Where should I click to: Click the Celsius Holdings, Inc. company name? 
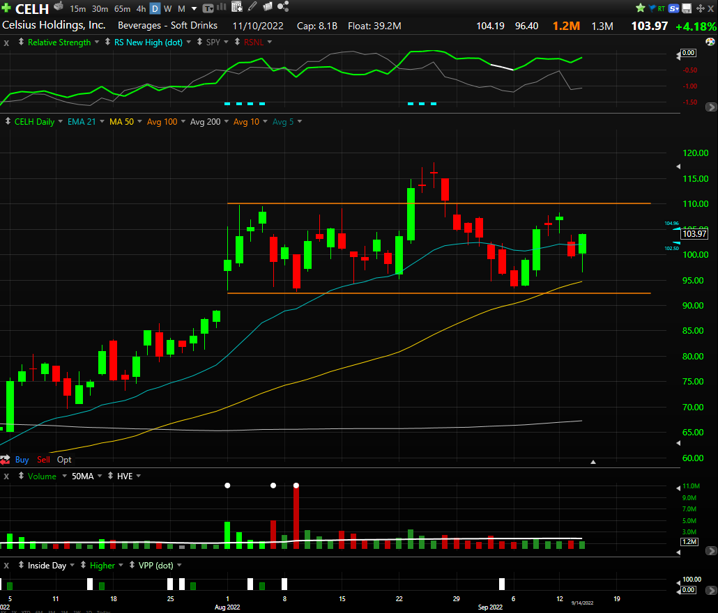tap(54, 25)
